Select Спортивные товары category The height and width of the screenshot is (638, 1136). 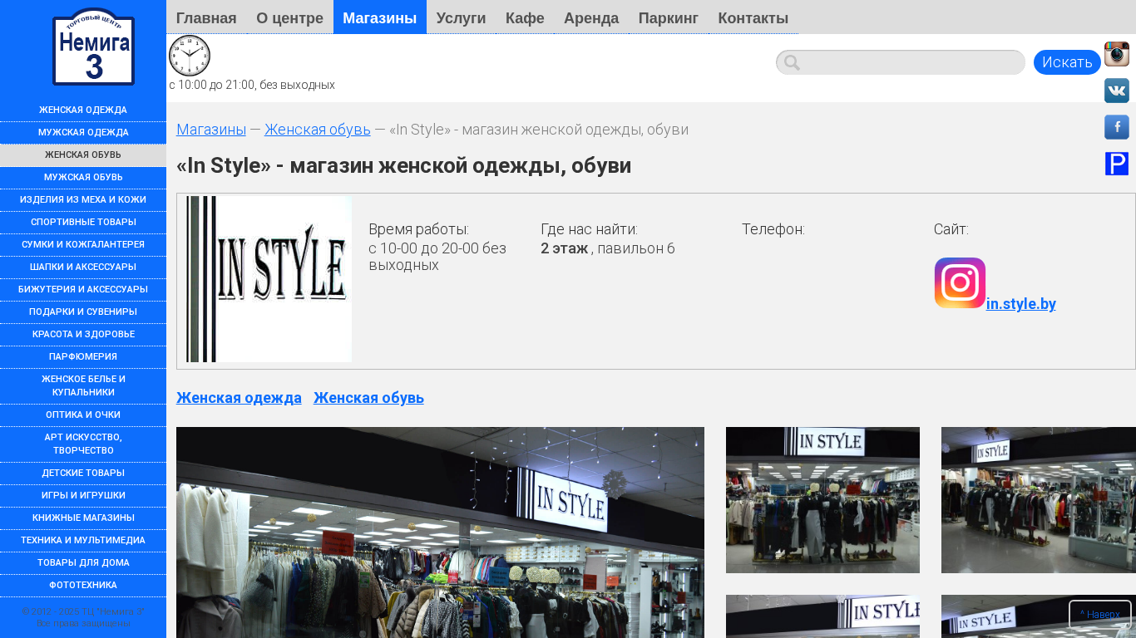point(83,223)
